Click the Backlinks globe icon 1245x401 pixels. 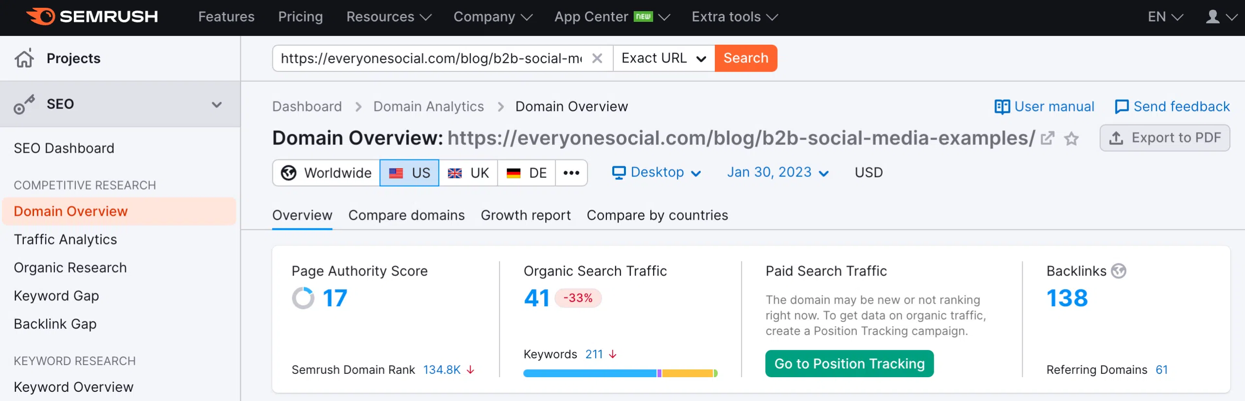[x=1119, y=271]
